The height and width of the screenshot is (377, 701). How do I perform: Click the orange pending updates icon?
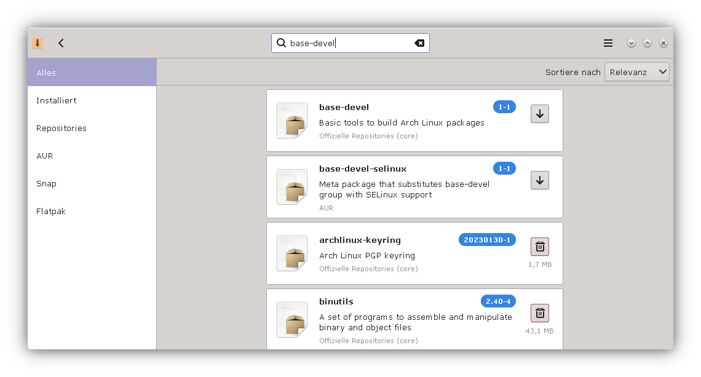[38, 43]
